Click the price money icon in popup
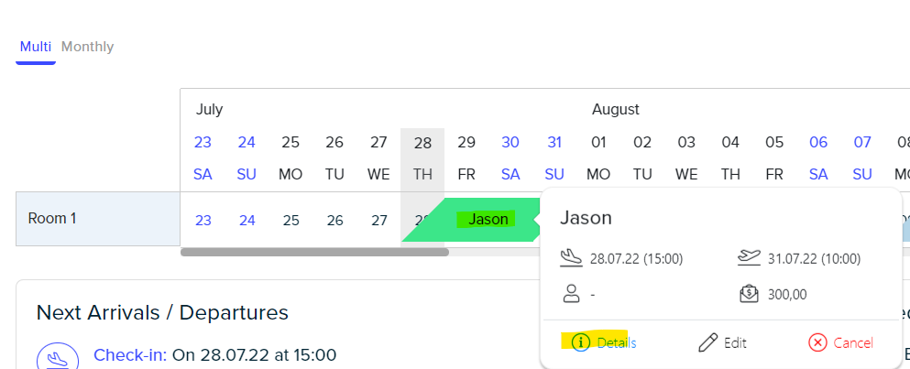This screenshot has width=910, height=369. click(x=750, y=294)
